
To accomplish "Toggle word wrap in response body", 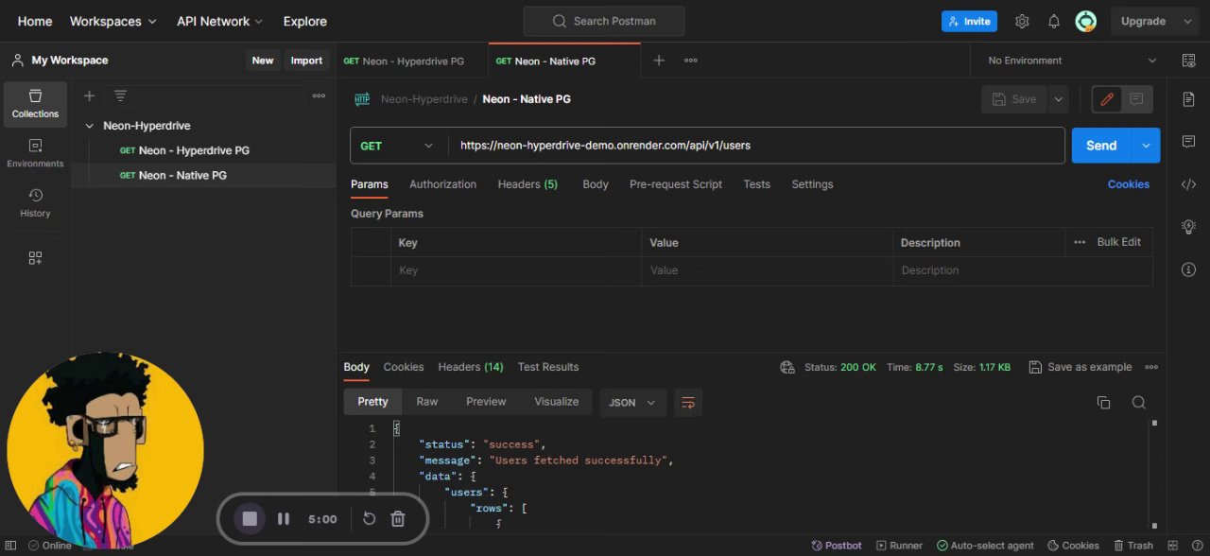I will click(x=688, y=403).
